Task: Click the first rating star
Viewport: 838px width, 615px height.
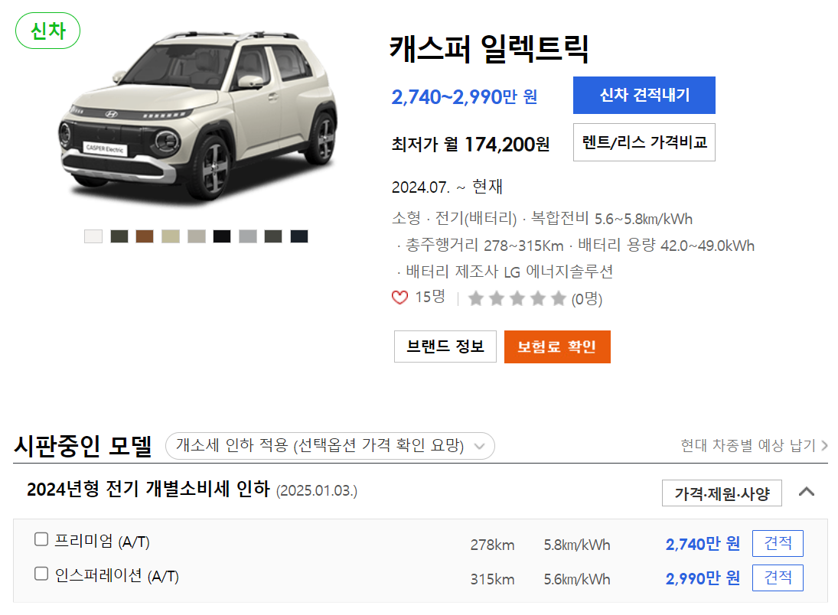Action: 476,298
